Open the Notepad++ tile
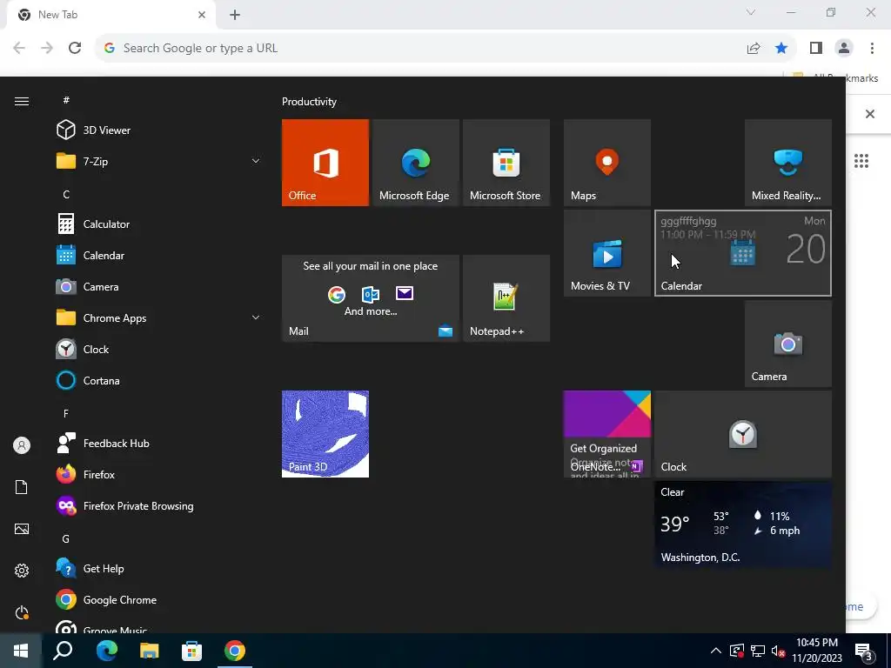 point(506,298)
